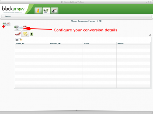Sort by Details column header
Viewport: 153px width, 114px height.
tap(133, 43)
